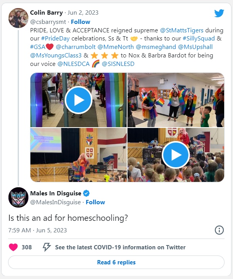The height and width of the screenshot is (279, 233).
Task: Open COVID-19 information on Twitter link
Action: pyautogui.click(x=120, y=247)
